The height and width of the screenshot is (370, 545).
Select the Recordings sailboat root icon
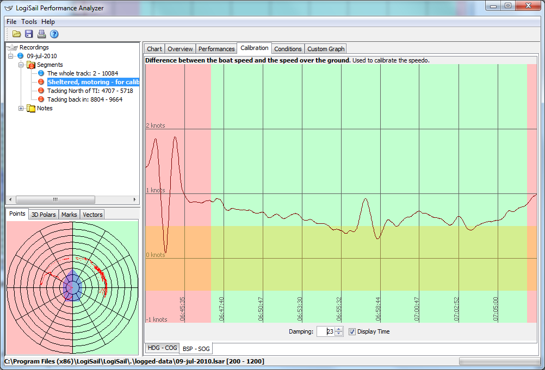coord(12,47)
